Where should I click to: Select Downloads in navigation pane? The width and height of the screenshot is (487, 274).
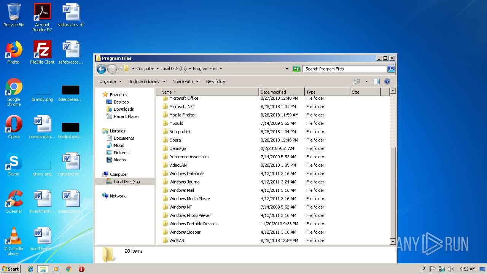(123, 109)
